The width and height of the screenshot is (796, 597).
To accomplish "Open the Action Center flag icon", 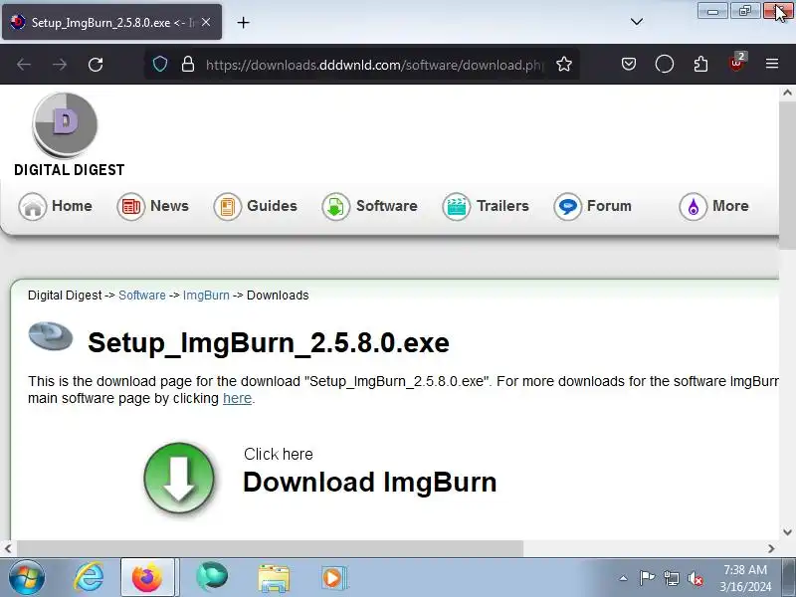I will coord(647,578).
